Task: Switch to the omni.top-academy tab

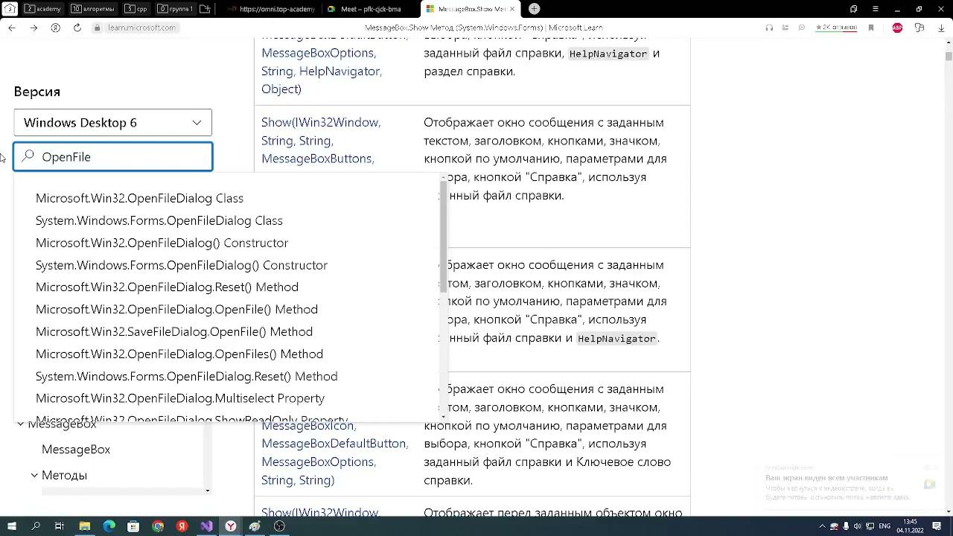Action: tap(271, 9)
